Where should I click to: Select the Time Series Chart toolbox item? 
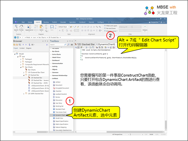[60, 112]
